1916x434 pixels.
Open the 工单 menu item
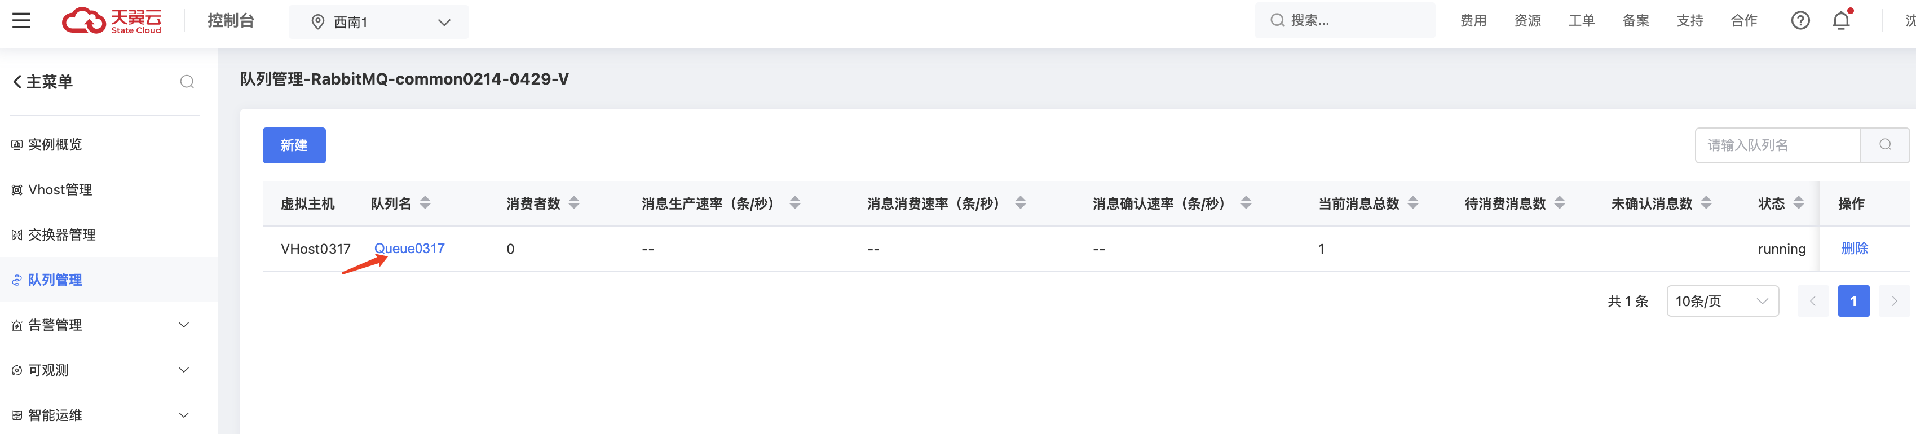coord(1581,20)
